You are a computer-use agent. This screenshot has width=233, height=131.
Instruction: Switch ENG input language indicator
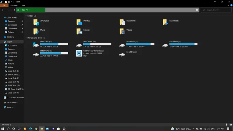coord(213,129)
